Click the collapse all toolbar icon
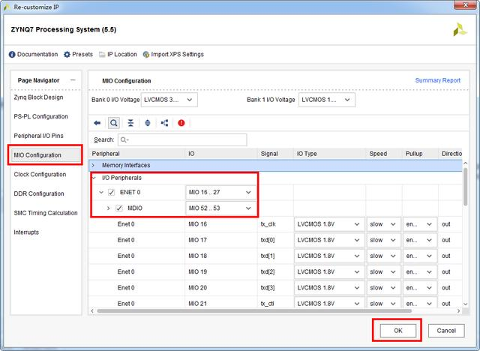Image resolution: width=480 pixels, height=351 pixels. click(130, 123)
